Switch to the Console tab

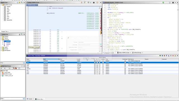[30, 99]
